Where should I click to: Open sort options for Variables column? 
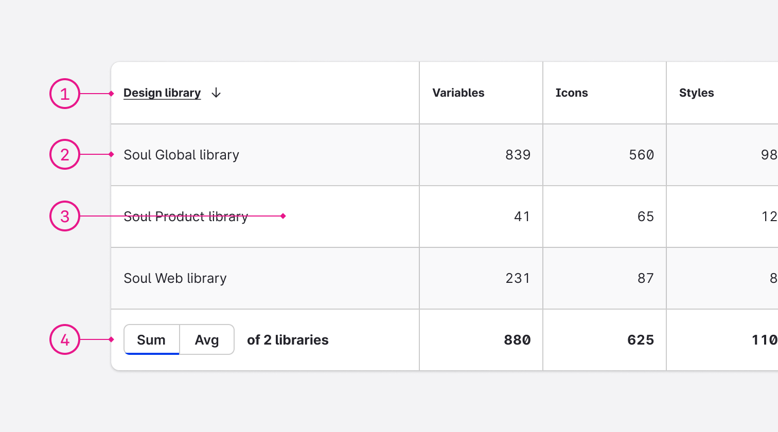point(458,93)
